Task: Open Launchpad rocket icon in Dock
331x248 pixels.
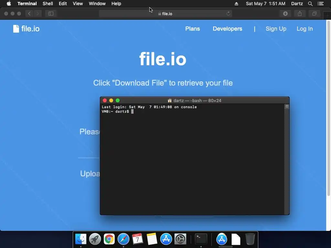Action: 95,239
